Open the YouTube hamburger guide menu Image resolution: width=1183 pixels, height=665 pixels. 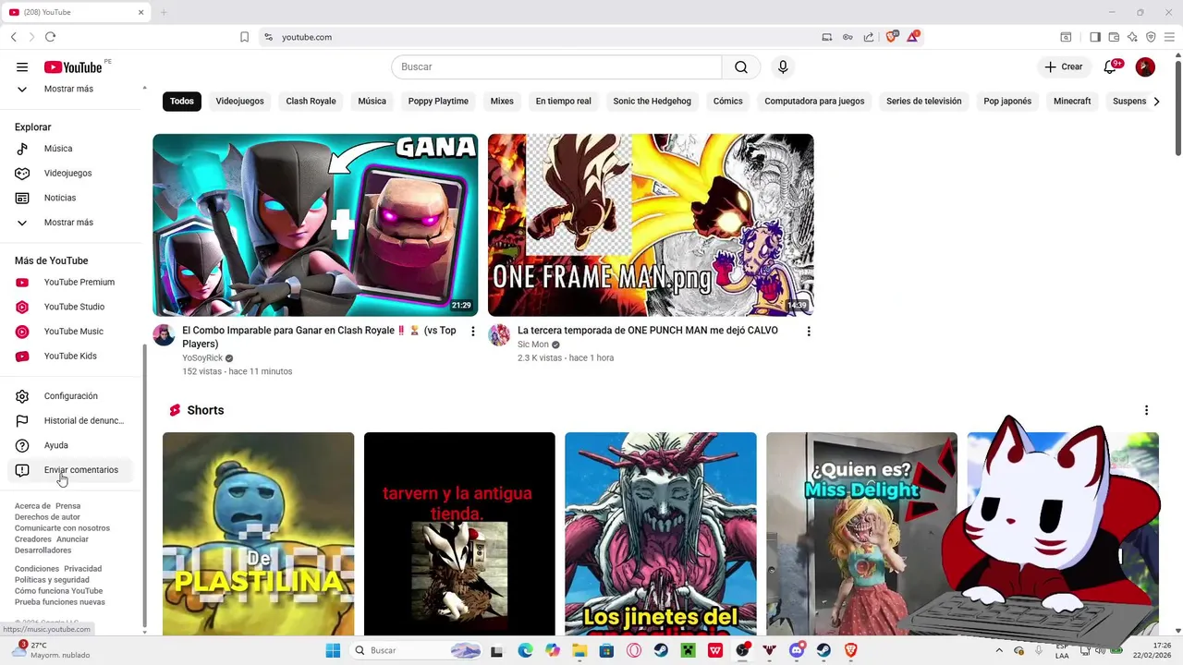tap(22, 66)
